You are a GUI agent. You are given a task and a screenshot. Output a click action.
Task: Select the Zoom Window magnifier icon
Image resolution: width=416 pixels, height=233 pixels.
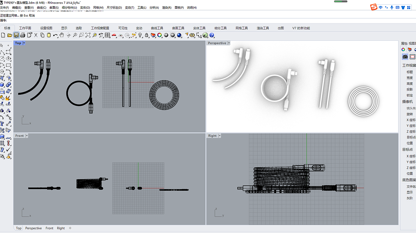(x=81, y=35)
